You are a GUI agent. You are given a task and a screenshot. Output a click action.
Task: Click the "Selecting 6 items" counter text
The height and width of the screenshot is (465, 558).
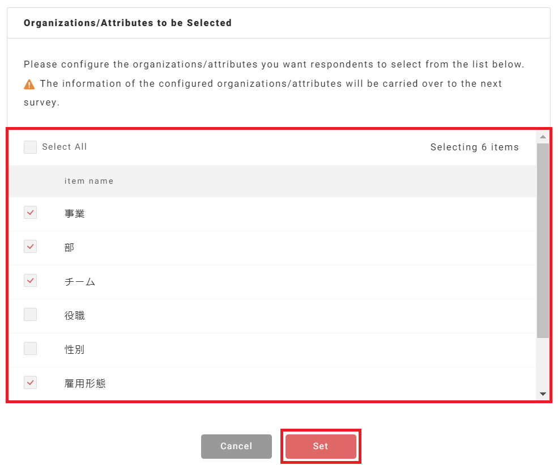point(474,147)
